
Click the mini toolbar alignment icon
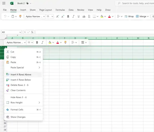click(x=73, y=43)
